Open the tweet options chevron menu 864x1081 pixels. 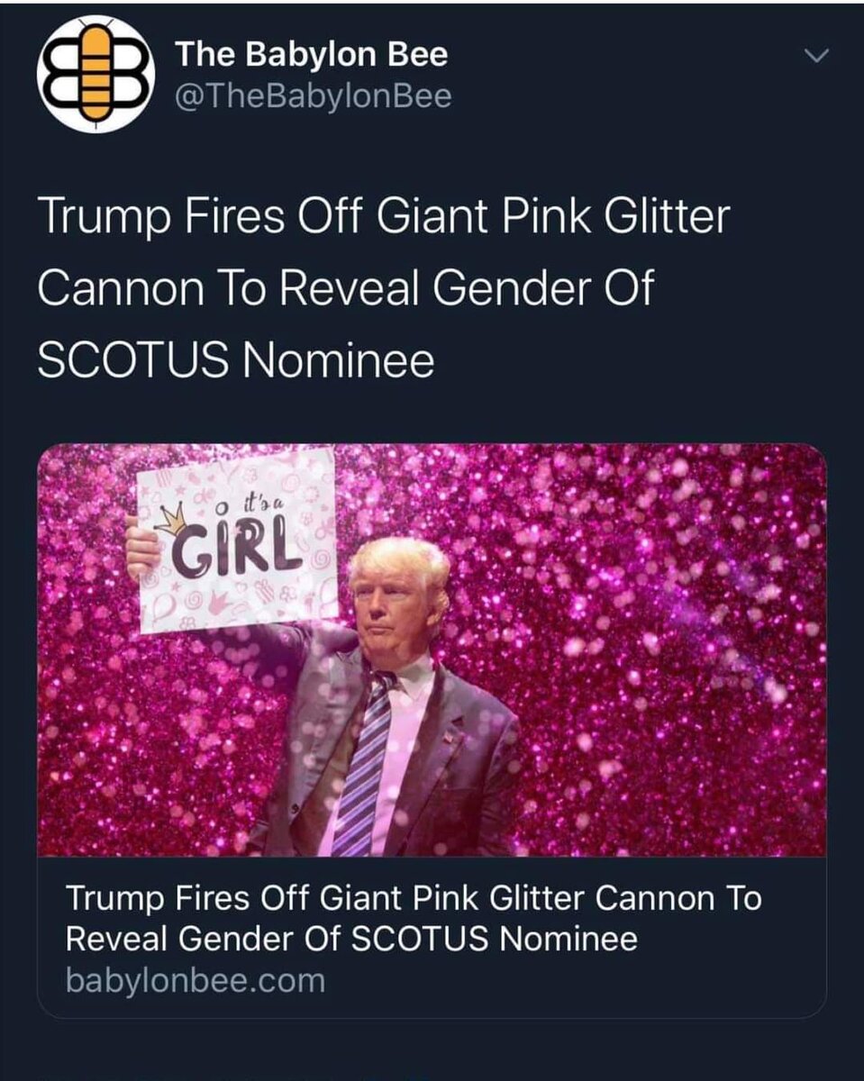pyautogui.click(x=815, y=57)
